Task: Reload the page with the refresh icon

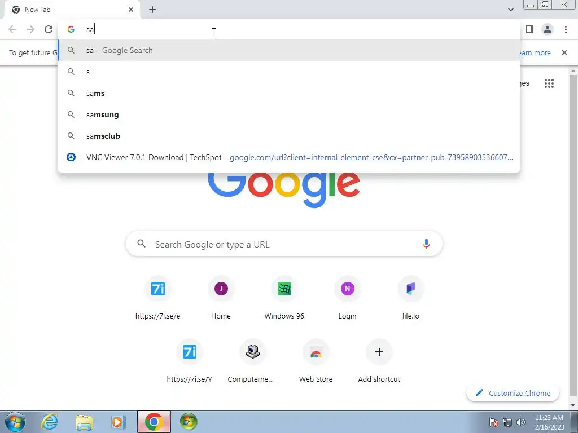Action: point(49,29)
